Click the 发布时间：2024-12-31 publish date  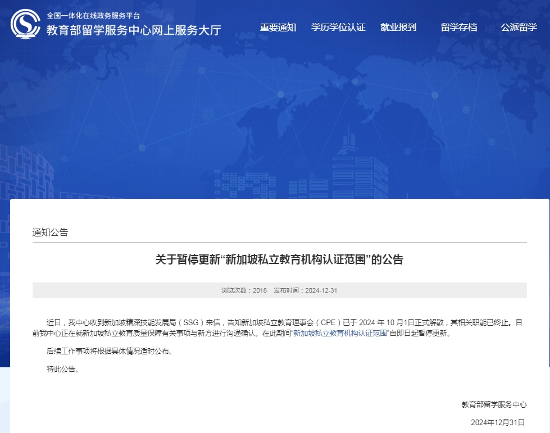pos(305,290)
